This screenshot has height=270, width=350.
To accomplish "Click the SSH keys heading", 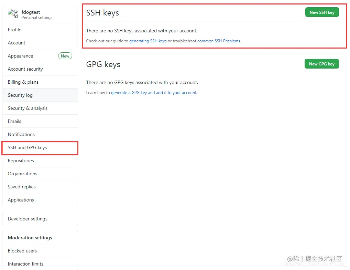I will tap(102, 13).
